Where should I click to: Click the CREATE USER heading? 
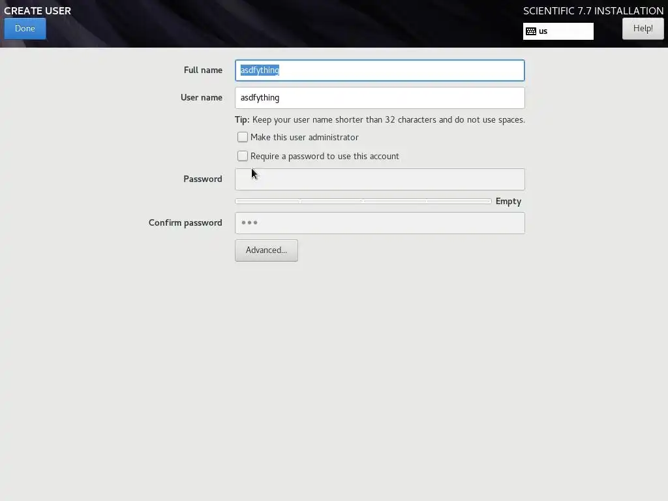point(37,10)
